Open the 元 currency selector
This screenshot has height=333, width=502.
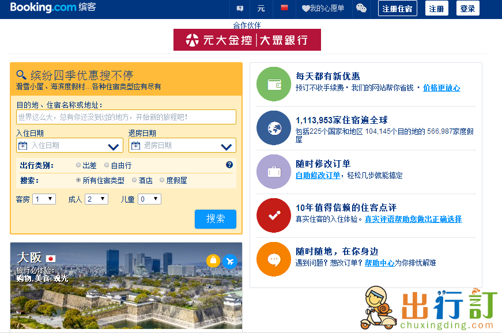[261, 9]
